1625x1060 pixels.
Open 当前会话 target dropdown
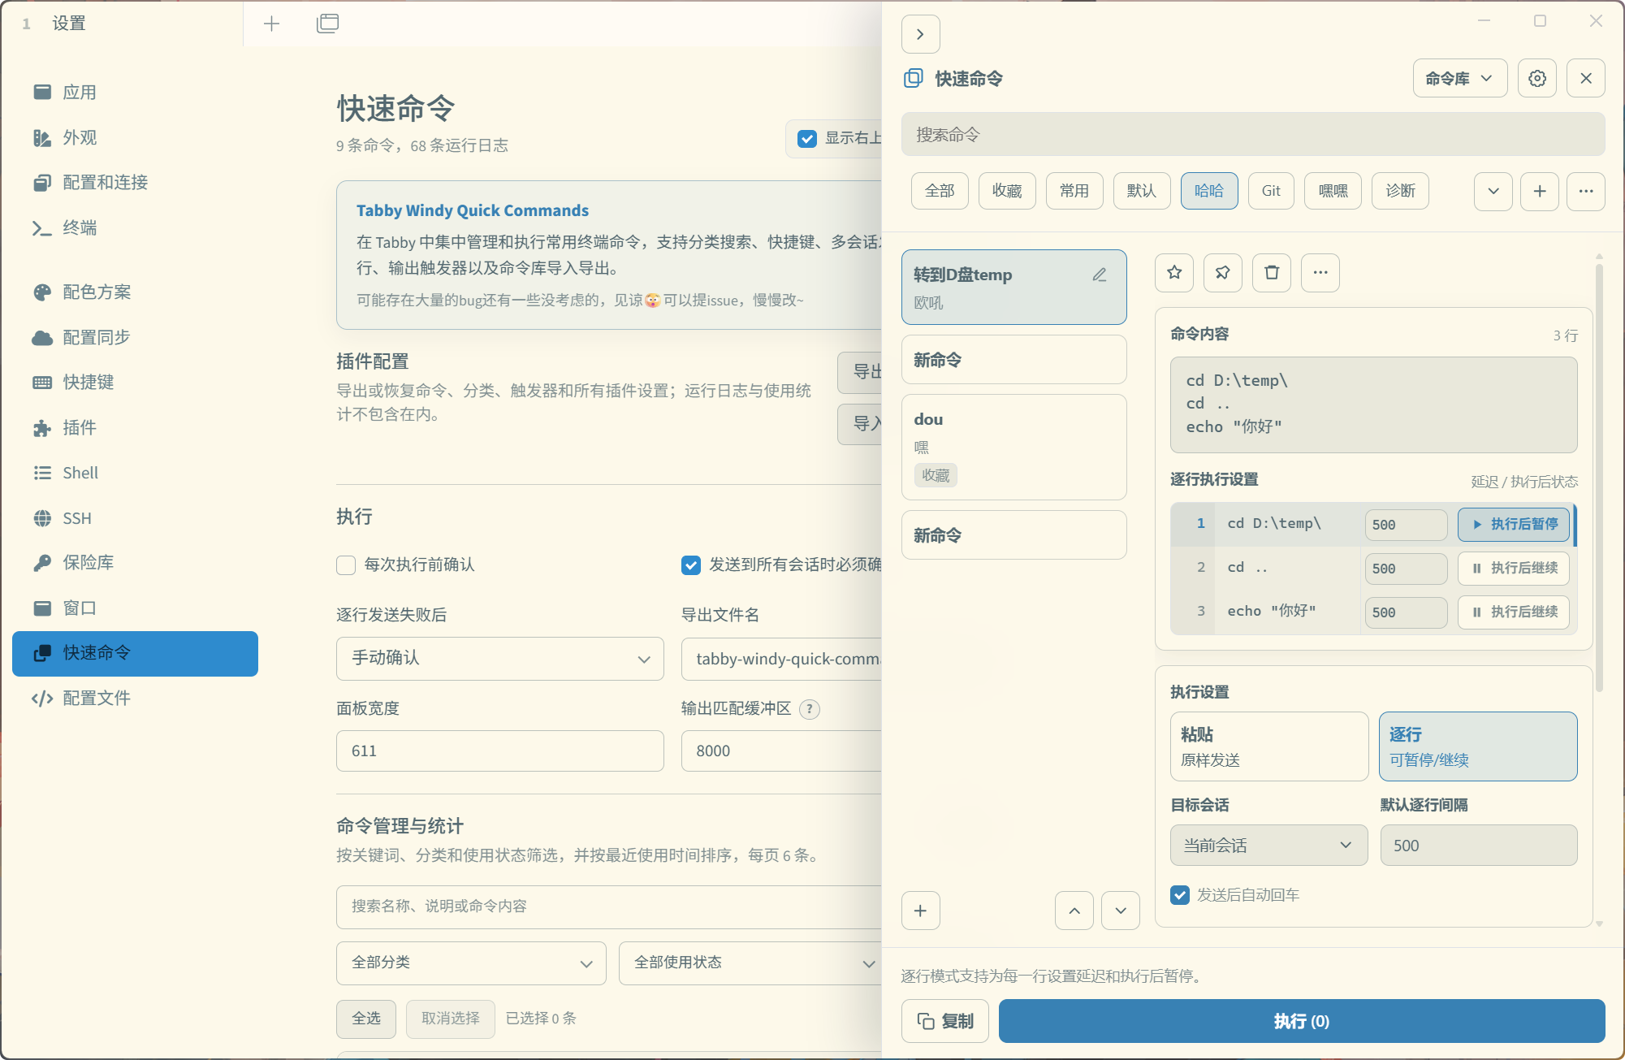point(1269,846)
